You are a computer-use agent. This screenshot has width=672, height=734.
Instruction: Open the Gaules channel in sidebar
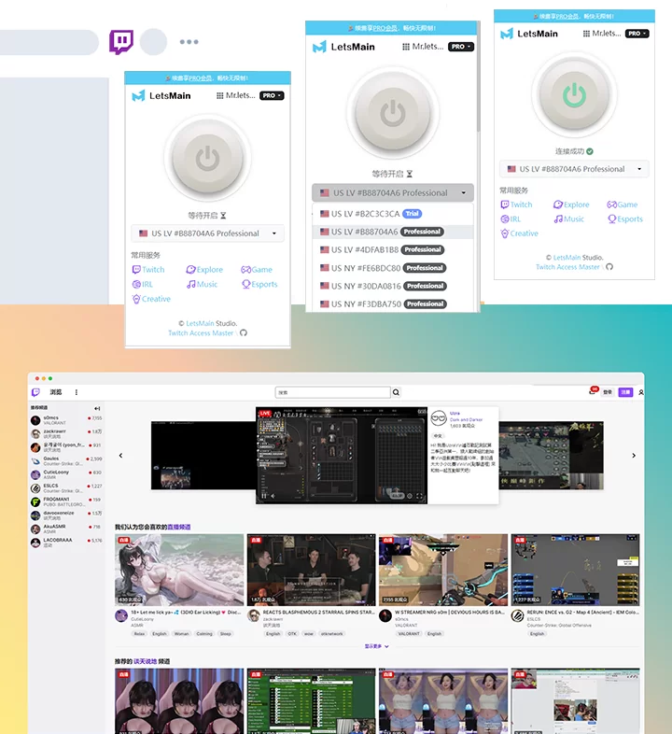[66, 461]
